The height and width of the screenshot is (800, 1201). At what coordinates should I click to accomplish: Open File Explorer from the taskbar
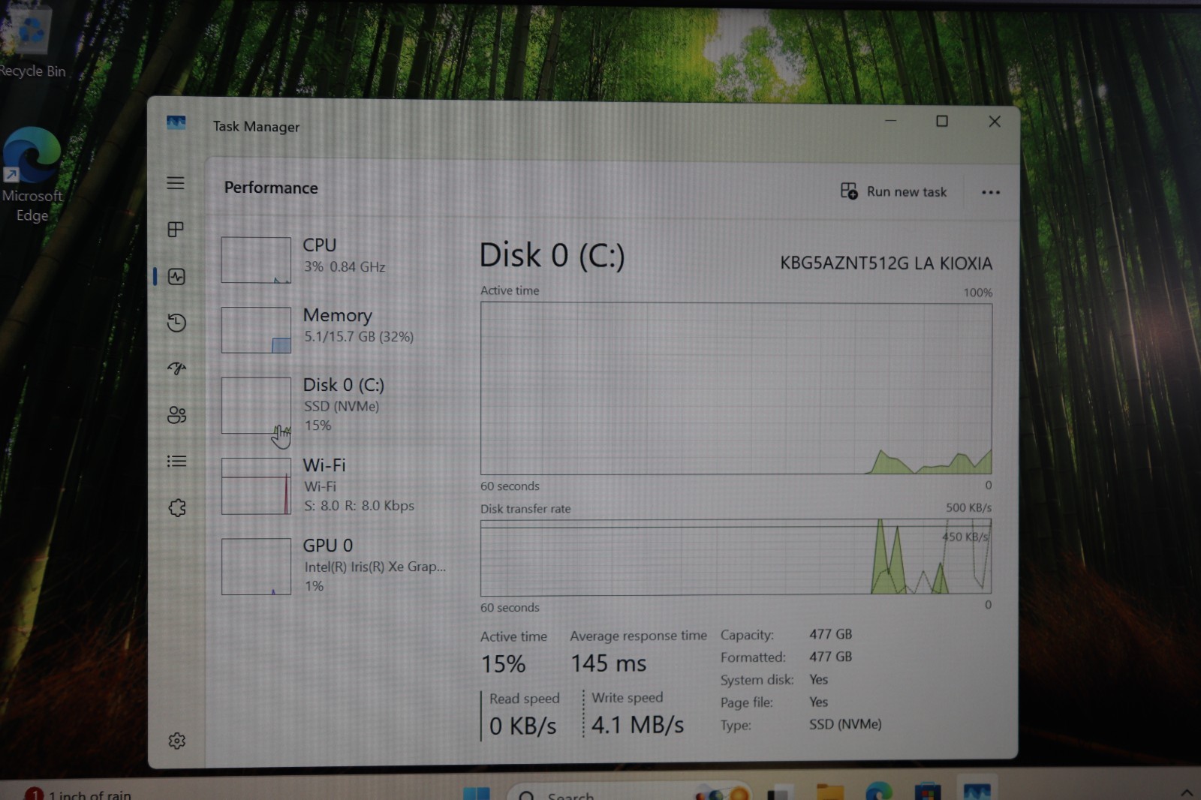pos(830,792)
